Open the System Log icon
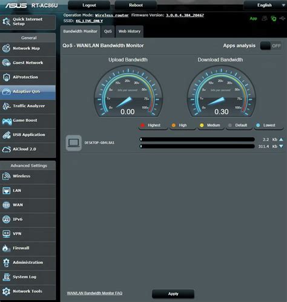Image resolution: width=287 pixels, height=302 pixels. tap(6, 277)
